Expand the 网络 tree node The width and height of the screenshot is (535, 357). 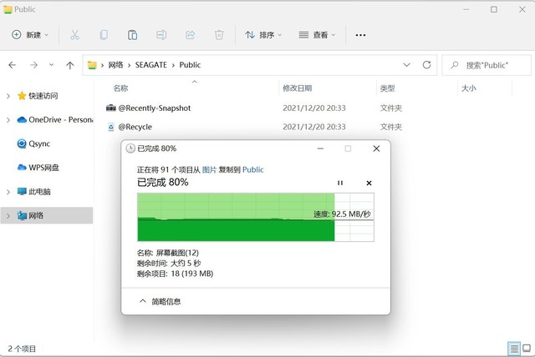pos(8,215)
